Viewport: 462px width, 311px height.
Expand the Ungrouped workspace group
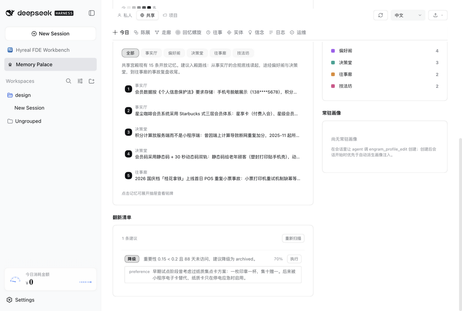[51, 121]
